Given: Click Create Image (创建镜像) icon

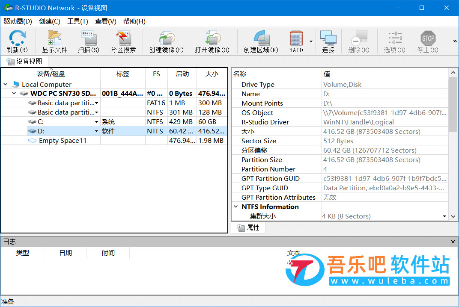Looking at the screenshot, I should [x=166, y=41].
